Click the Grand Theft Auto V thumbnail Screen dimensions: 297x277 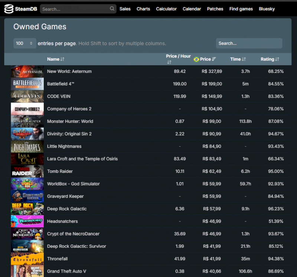click(27, 271)
